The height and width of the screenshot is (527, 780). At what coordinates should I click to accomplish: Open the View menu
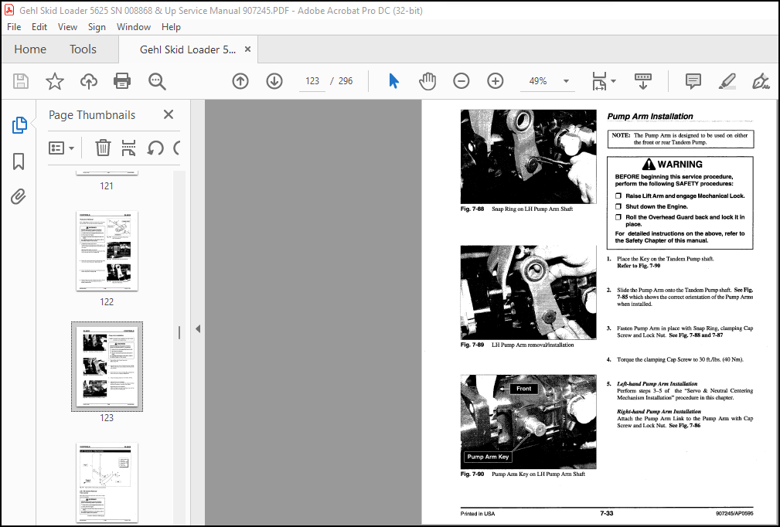point(67,27)
